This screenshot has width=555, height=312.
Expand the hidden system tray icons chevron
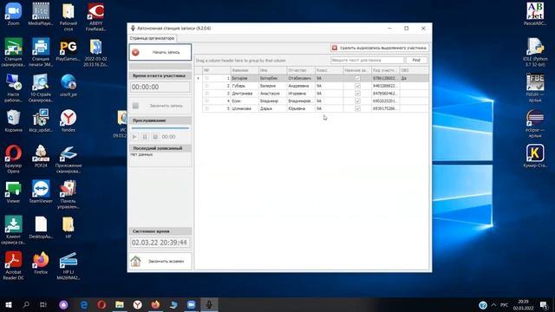pos(493,304)
